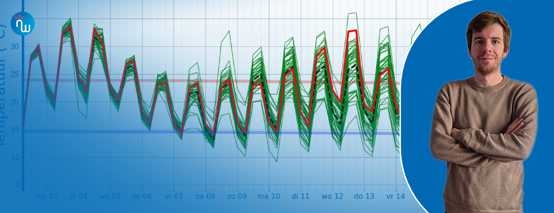
Task: Click the 'vr 14' date label
Action: click(x=396, y=196)
